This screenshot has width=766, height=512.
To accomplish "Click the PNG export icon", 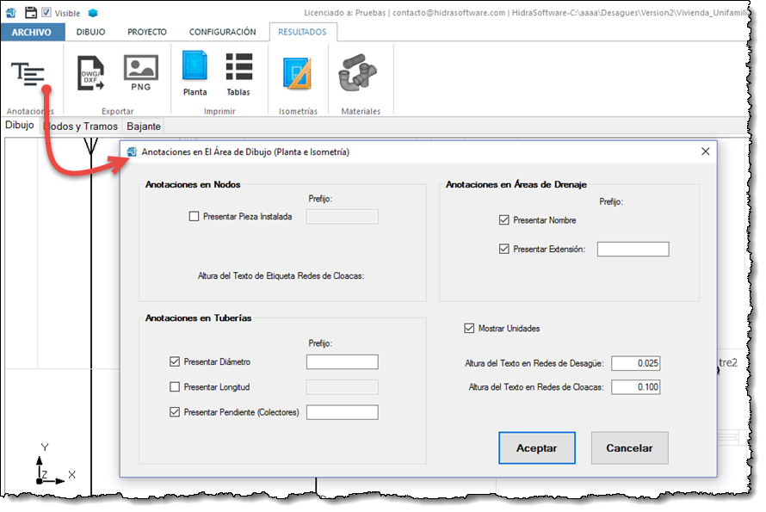I will (140, 73).
